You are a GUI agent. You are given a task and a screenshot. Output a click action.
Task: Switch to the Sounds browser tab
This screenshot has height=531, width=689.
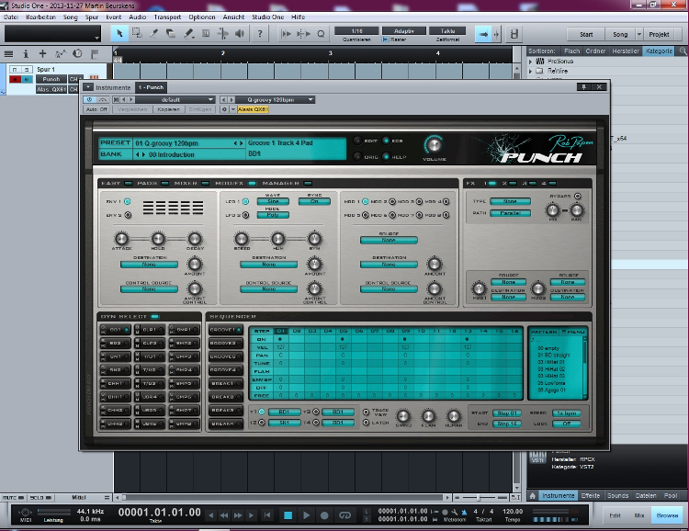tap(617, 495)
